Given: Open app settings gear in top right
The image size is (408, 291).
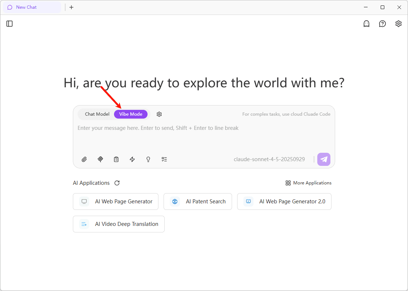Looking at the screenshot, I should (399, 24).
